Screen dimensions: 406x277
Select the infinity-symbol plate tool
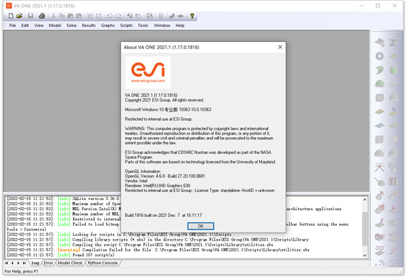pyautogui.click(x=380, y=251)
